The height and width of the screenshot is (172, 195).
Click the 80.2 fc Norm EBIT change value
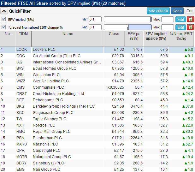[181, 132]
